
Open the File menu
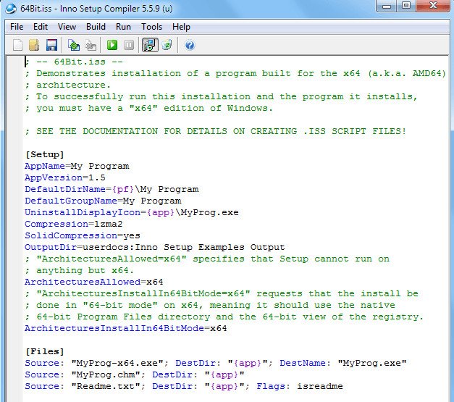pos(17,27)
